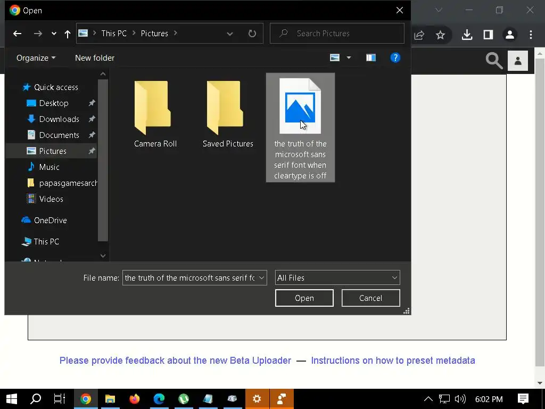Close the Open dialog

point(400,11)
